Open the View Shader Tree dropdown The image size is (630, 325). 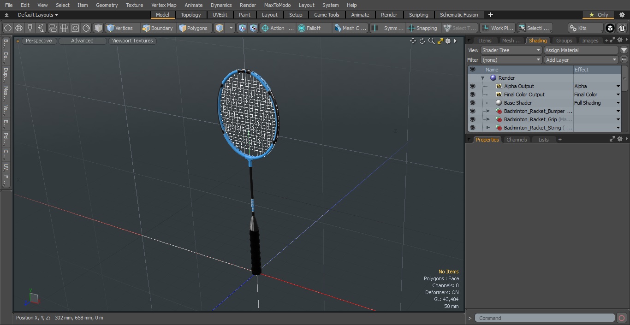coord(511,50)
